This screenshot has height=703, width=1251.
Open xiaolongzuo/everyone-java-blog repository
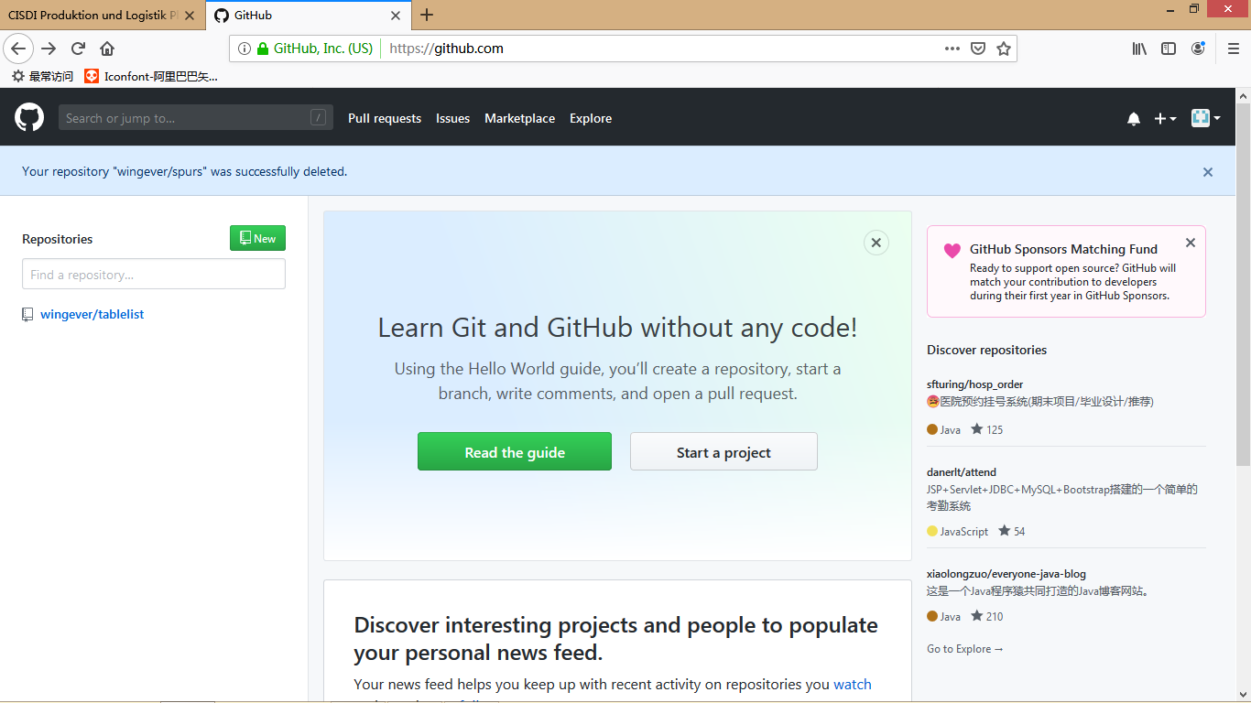[1006, 574]
